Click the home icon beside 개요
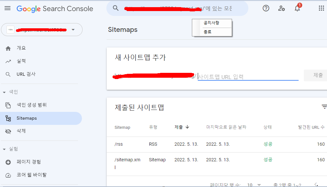327x187 pixels. click(8, 48)
